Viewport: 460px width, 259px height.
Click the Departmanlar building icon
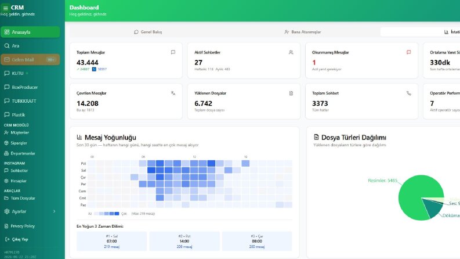6,153
